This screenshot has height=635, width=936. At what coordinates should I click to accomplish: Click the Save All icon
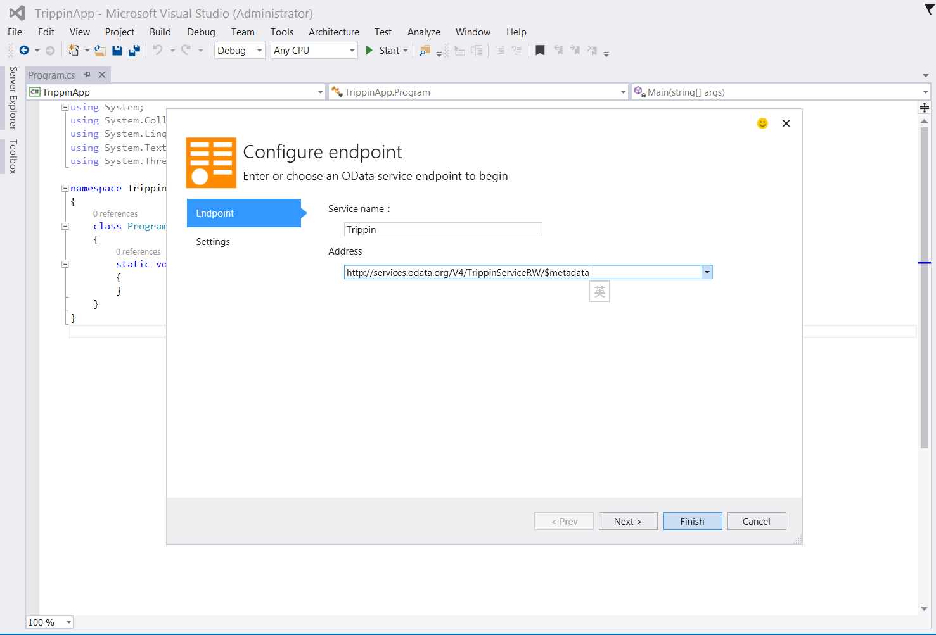134,51
